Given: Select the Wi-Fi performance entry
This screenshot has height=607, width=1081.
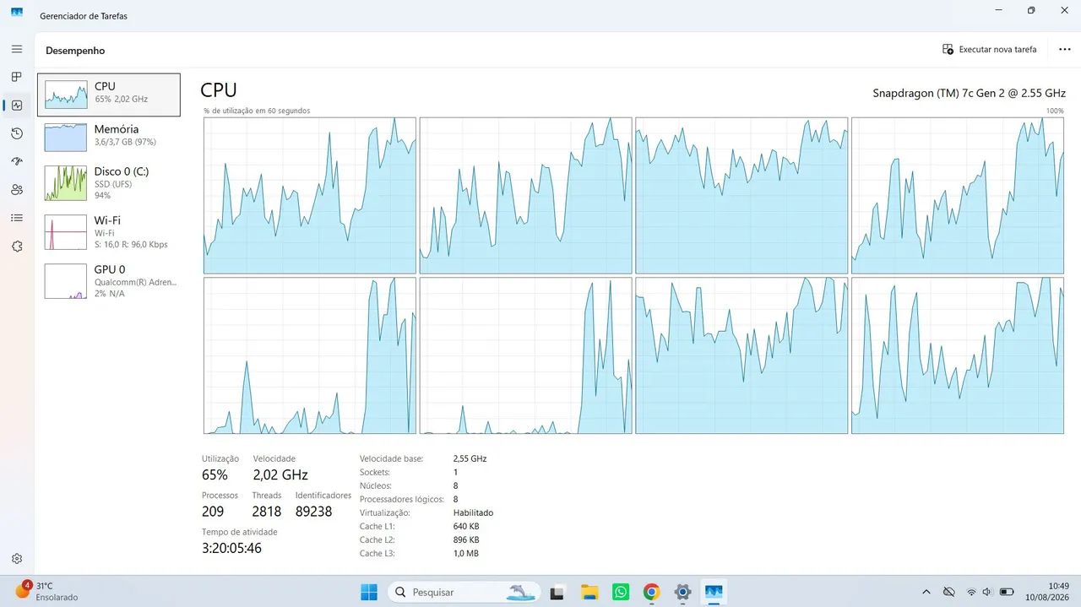Looking at the screenshot, I should [x=108, y=232].
